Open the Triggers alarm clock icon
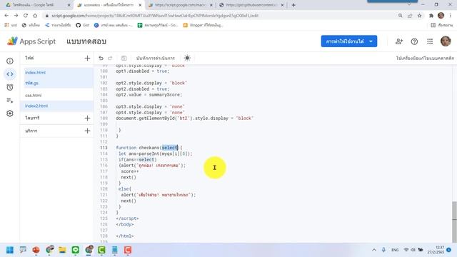Viewport: 457px width, 257px height. (x=10, y=87)
